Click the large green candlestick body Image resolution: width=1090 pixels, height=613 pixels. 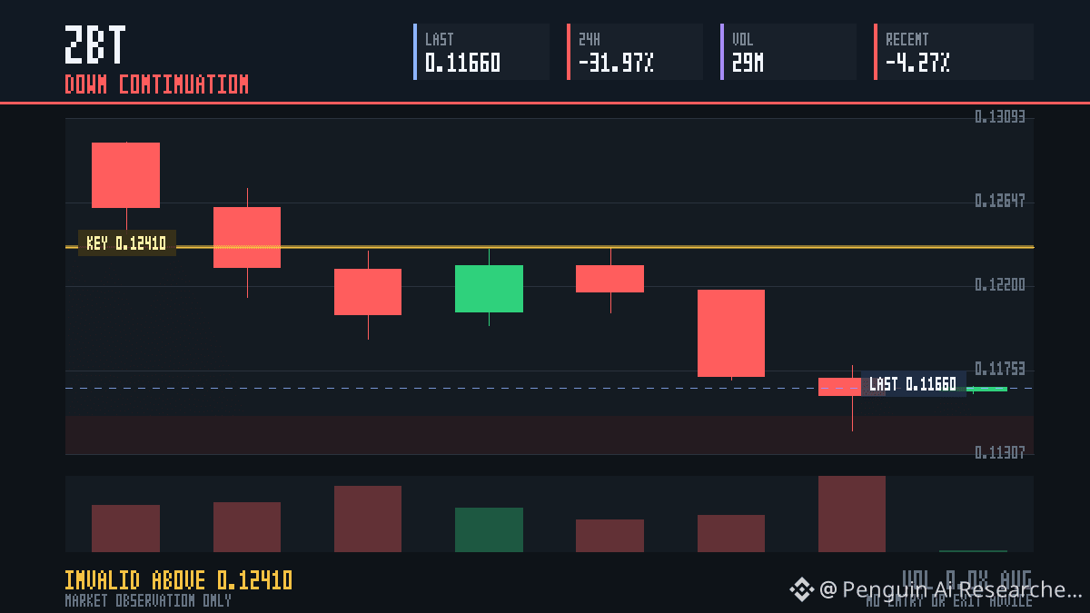tap(489, 289)
